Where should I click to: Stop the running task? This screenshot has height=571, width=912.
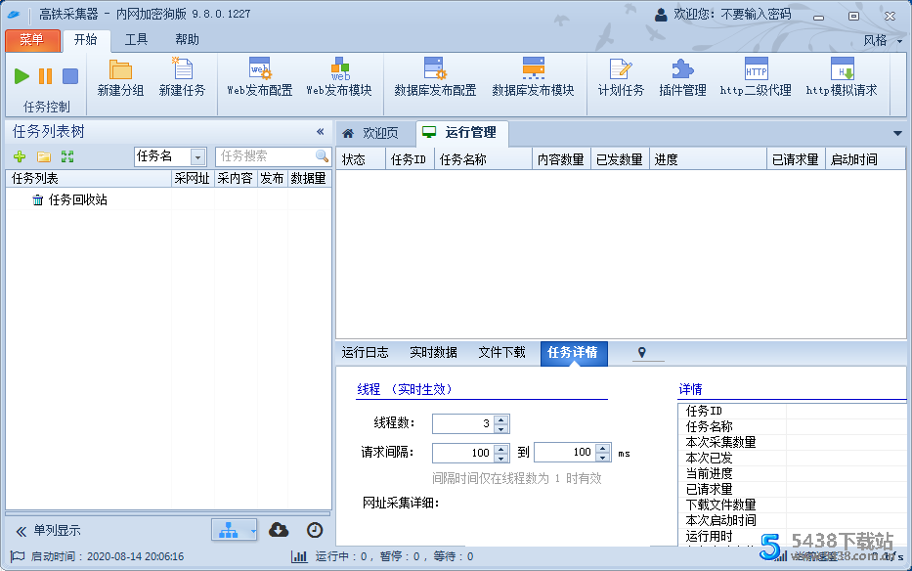[68, 75]
